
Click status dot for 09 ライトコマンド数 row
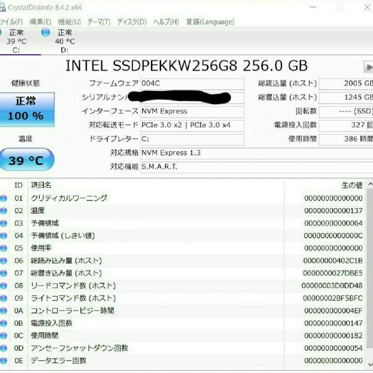pos(3,298)
